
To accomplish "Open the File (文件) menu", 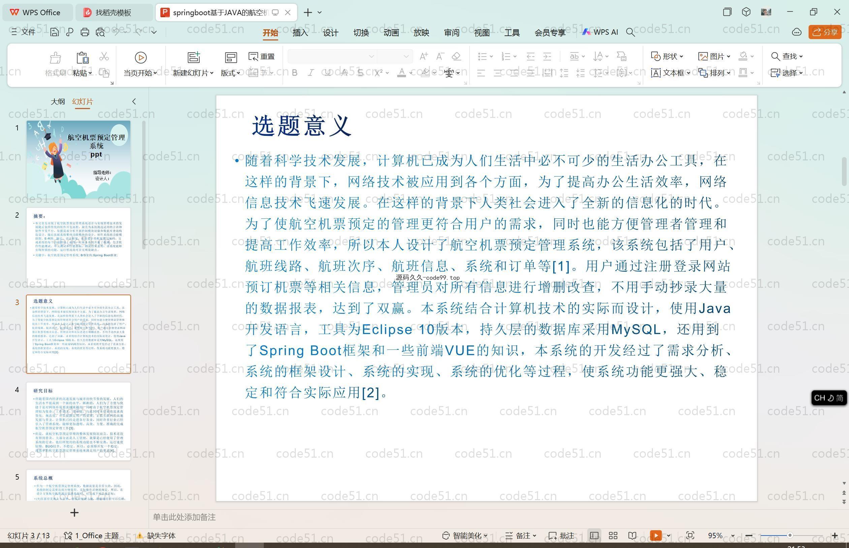I will [23, 32].
